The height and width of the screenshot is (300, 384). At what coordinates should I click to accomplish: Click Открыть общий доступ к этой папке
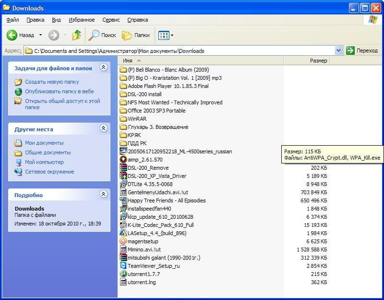[62, 104]
